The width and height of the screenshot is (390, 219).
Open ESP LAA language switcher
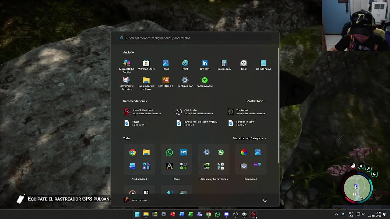(351, 214)
